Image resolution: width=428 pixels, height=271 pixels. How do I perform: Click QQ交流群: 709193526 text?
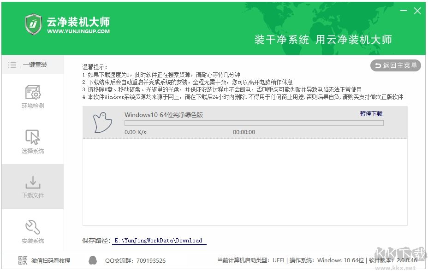(x=136, y=261)
